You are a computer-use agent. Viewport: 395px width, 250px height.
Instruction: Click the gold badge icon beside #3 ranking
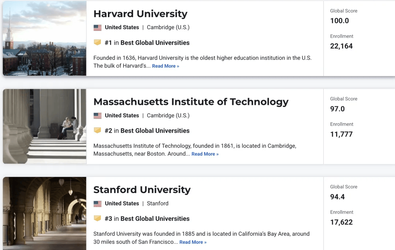click(98, 218)
